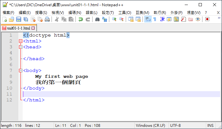Open the 檔案(F) menu
This screenshot has width=222, height=129.
8,12
